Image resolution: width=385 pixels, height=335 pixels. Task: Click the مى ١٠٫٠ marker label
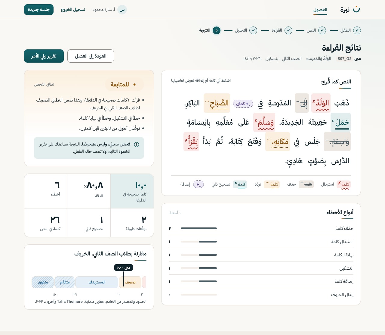click(x=124, y=268)
